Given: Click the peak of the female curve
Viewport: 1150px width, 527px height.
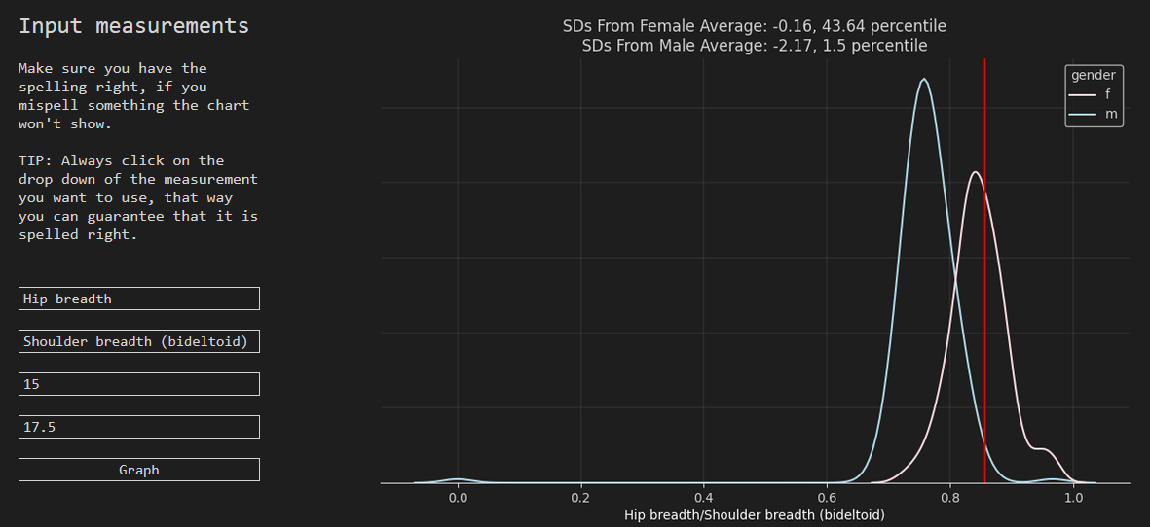Looking at the screenshot, I should (975, 173).
